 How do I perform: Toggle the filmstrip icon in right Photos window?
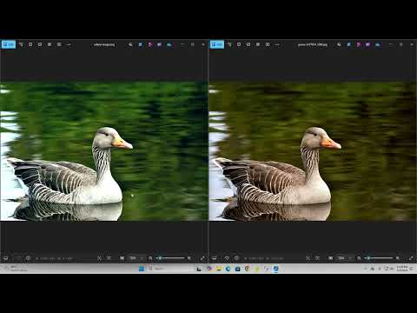coord(214,258)
